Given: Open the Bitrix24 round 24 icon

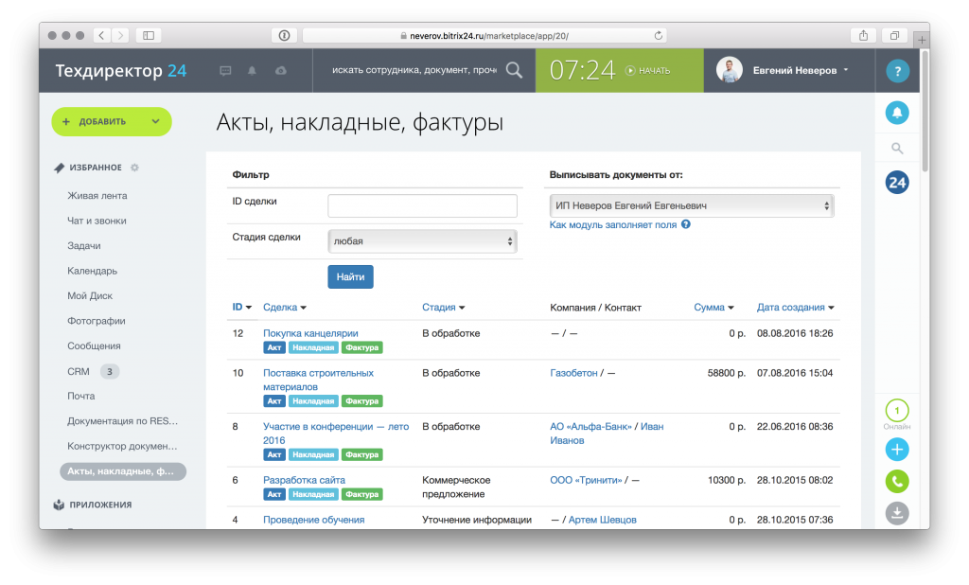Looking at the screenshot, I should coord(897,183).
